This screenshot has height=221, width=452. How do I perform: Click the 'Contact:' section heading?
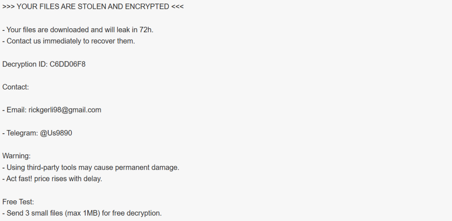16,87
